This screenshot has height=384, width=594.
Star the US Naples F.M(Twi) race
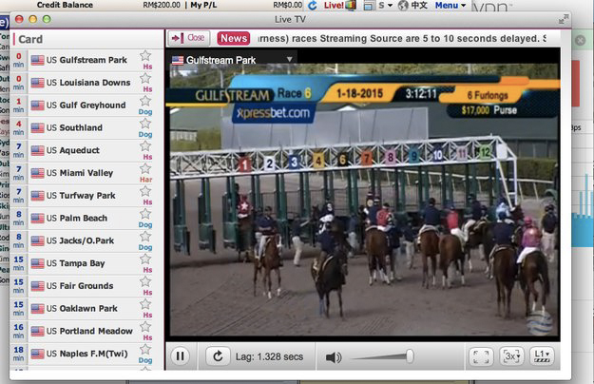tap(145, 350)
